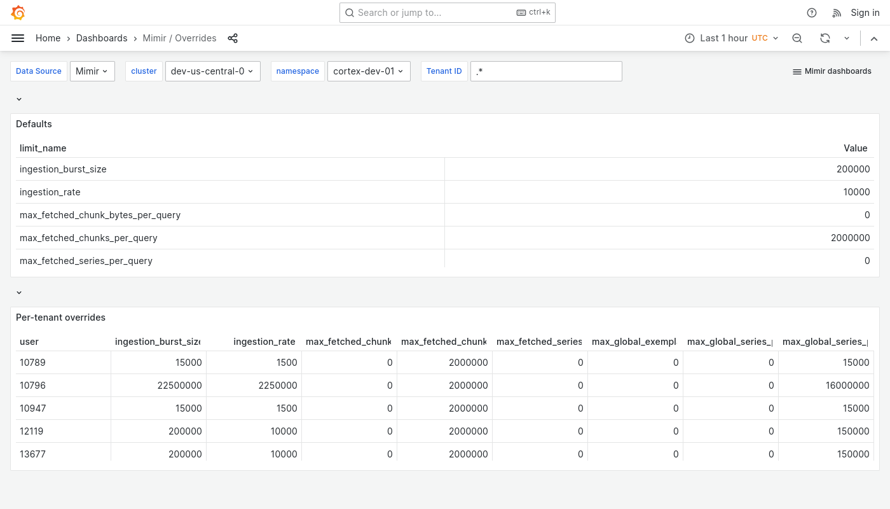Navigate to Home via the breadcrumb

(x=48, y=38)
